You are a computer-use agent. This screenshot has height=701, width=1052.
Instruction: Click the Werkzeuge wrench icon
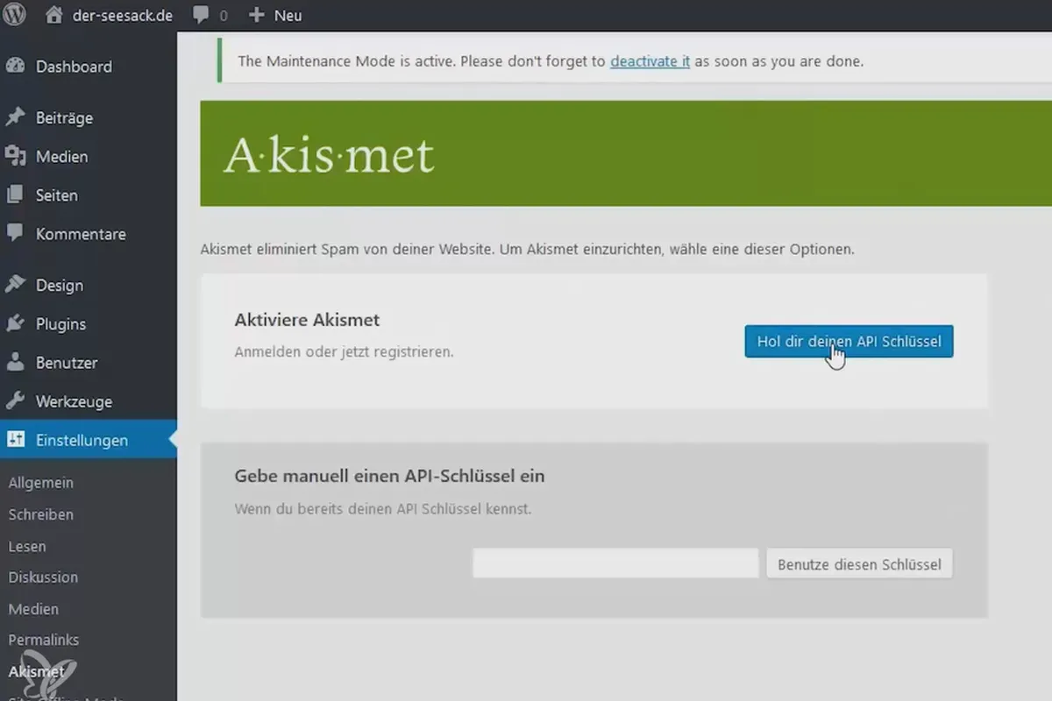pos(15,401)
